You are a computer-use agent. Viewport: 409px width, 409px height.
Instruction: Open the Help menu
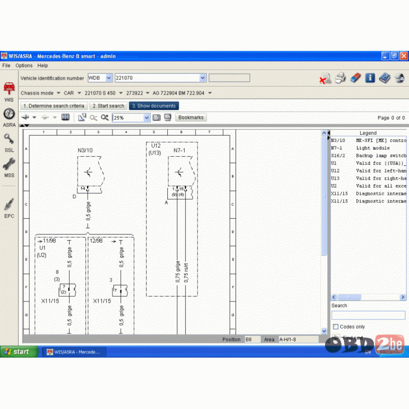click(42, 66)
